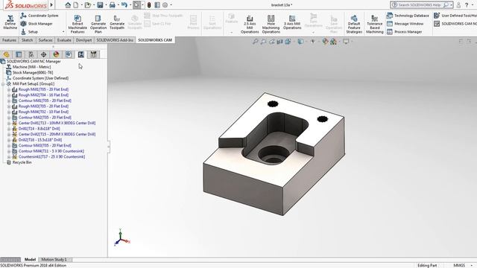The height and width of the screenshot is (268, 477).
Task: Collapse the Mill Part Setup1 node
Action: click(3, 84)
